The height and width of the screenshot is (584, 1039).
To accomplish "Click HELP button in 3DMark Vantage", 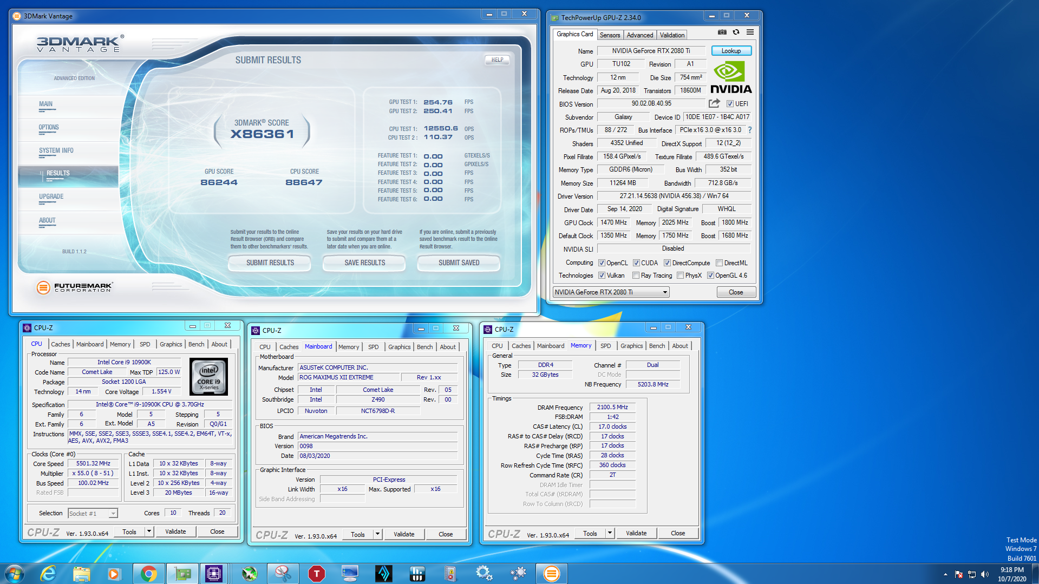I will click(497, 60).
